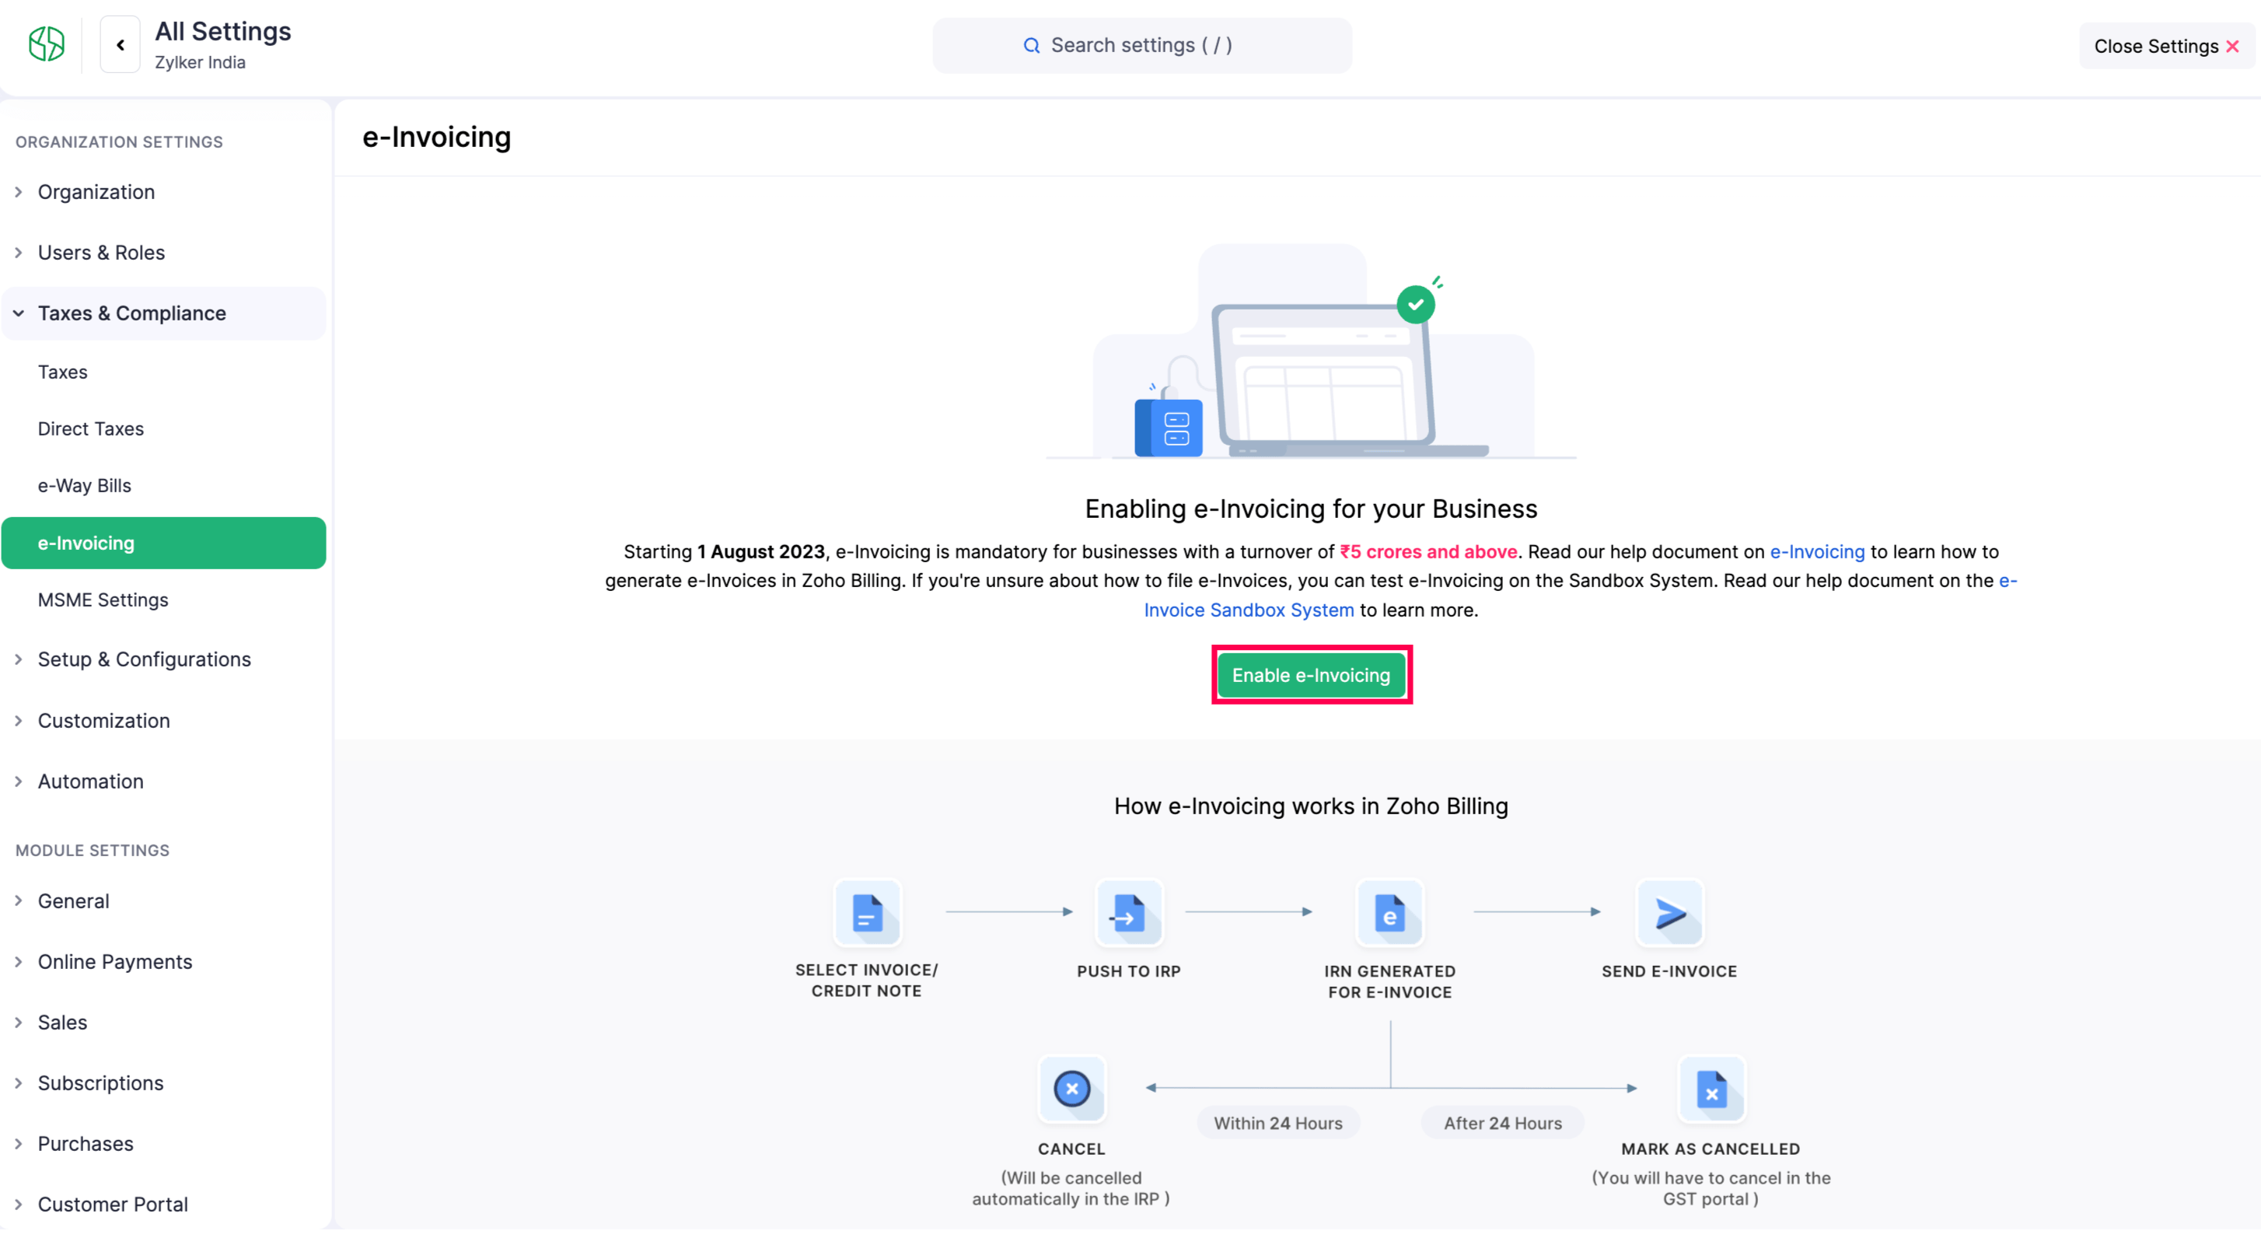Click the Push to IRP icon
The height and width of the screenshot is (1252, 2261).
(1129, 913)
